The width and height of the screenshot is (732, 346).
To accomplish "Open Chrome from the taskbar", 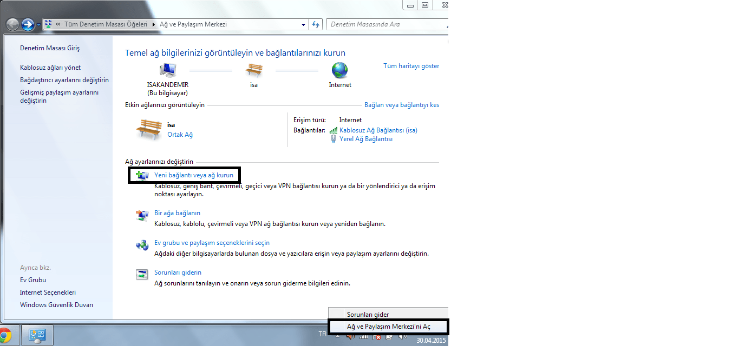I will pyautogui.click(x=5, y=335).
